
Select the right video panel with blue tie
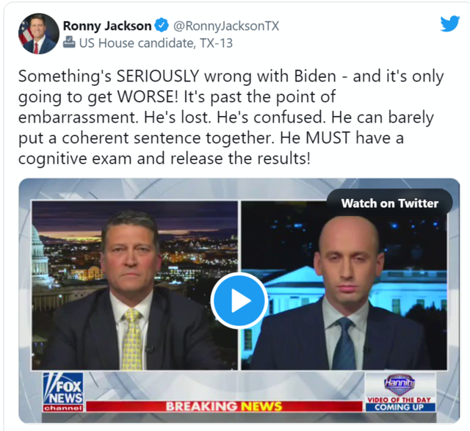click(x=344, y=286)
